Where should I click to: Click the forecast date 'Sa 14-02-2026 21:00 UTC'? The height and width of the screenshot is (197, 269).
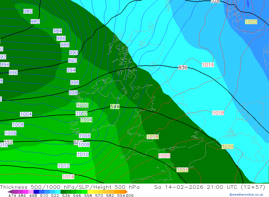196,187
